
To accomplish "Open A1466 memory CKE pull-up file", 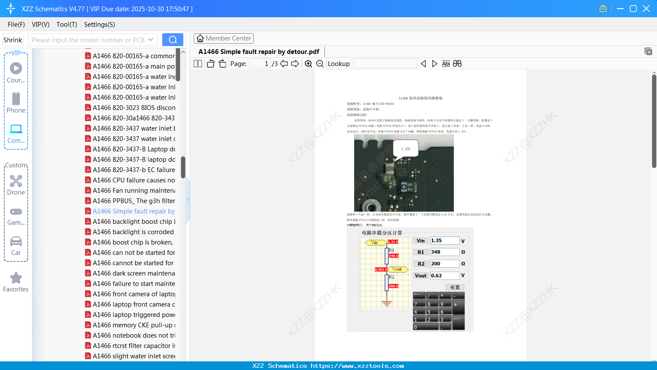I will tap(130, 325).
